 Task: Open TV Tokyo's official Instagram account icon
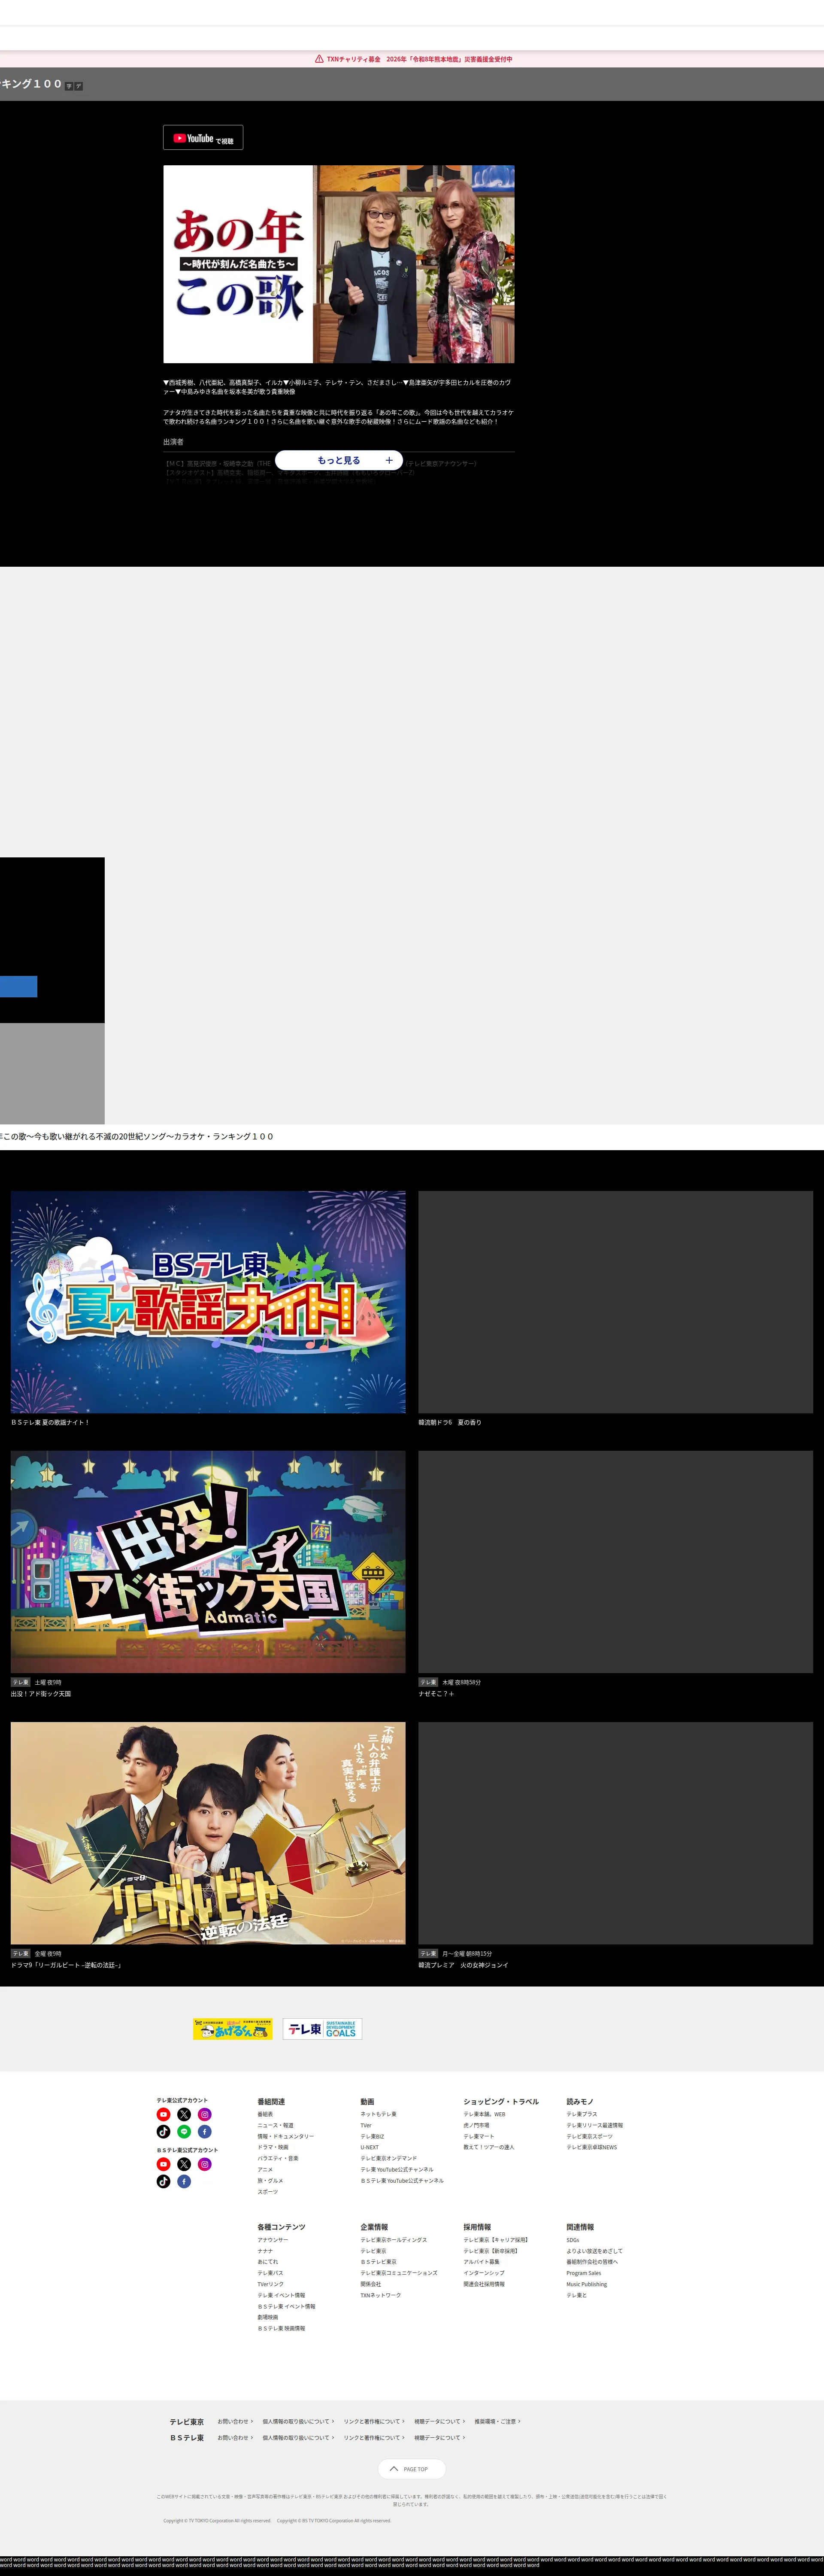[x=205, y=2114]
